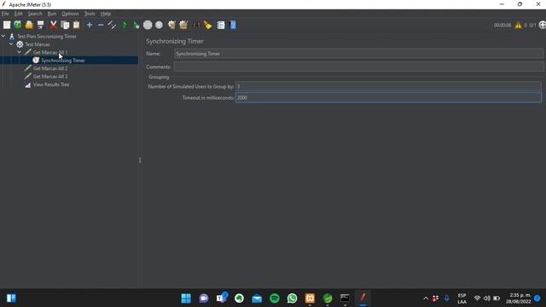The image size is (546, 307).
Task: Click the Open file toolbar icon
Action: (29, 25)
